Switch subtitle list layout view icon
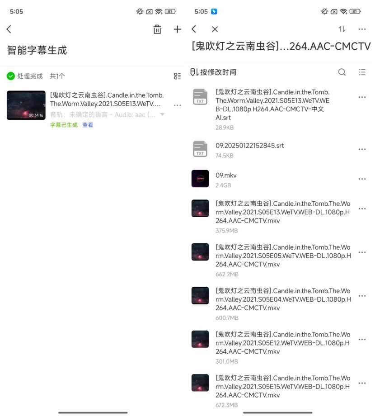Viewport: 375px width, 417px height. (x=177, y=76)
